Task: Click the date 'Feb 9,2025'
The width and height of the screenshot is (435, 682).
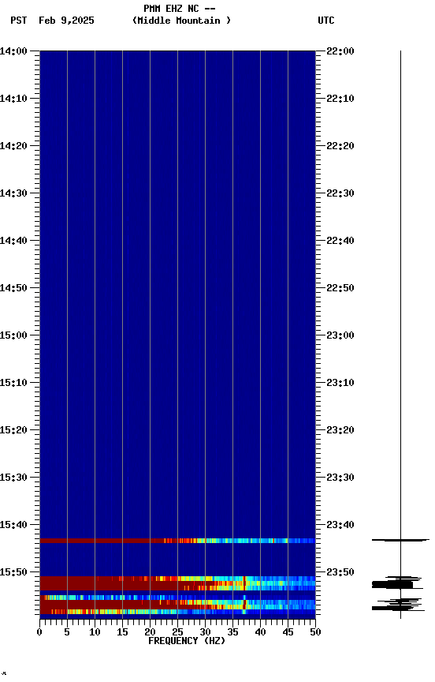Action: [x=66, y=21]
